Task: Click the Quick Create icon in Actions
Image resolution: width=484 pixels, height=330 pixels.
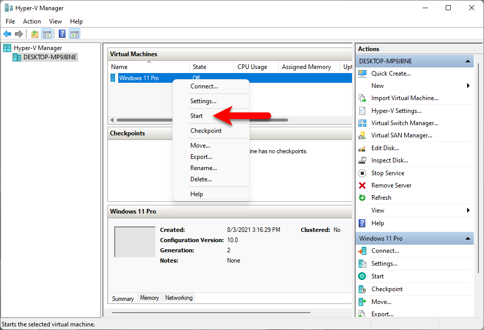Action: (362, 74)
